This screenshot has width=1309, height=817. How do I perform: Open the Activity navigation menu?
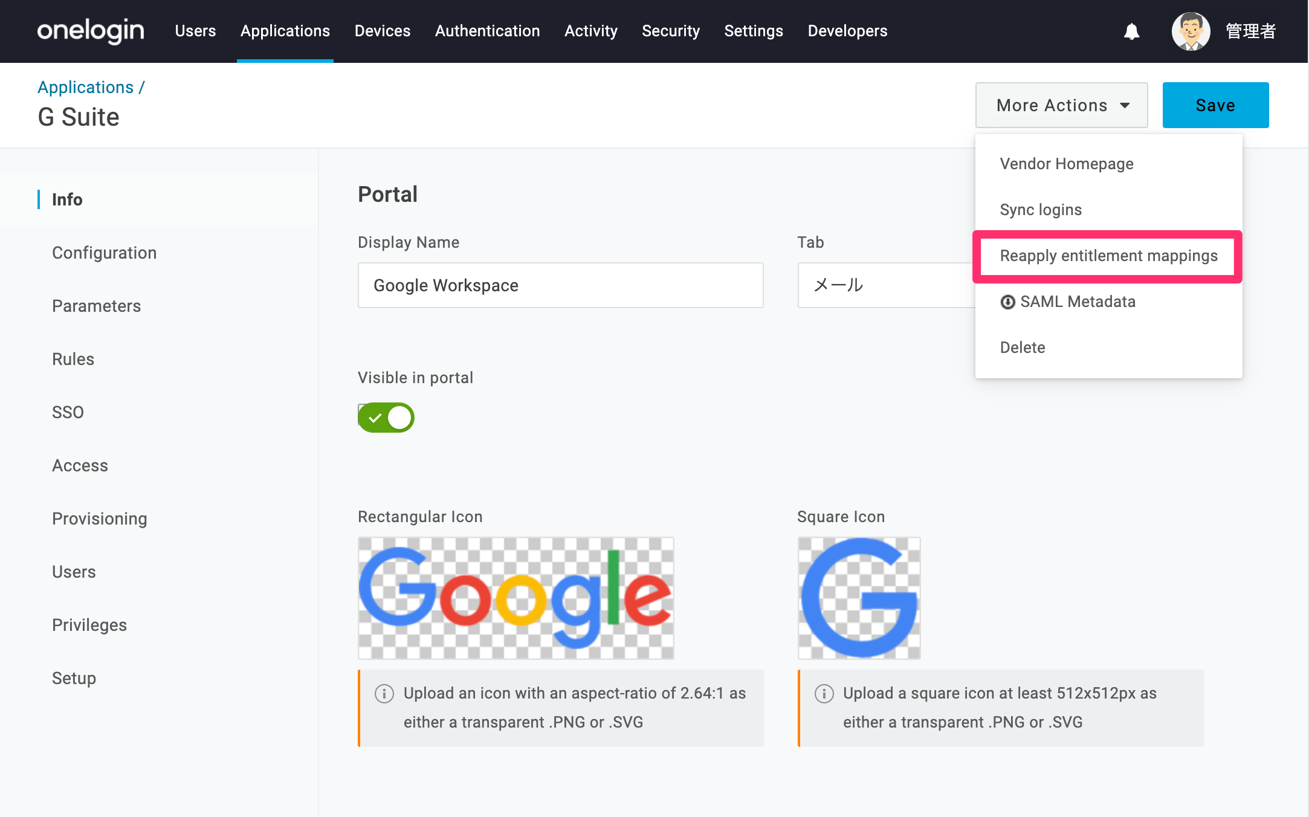(x=591, y=31)
